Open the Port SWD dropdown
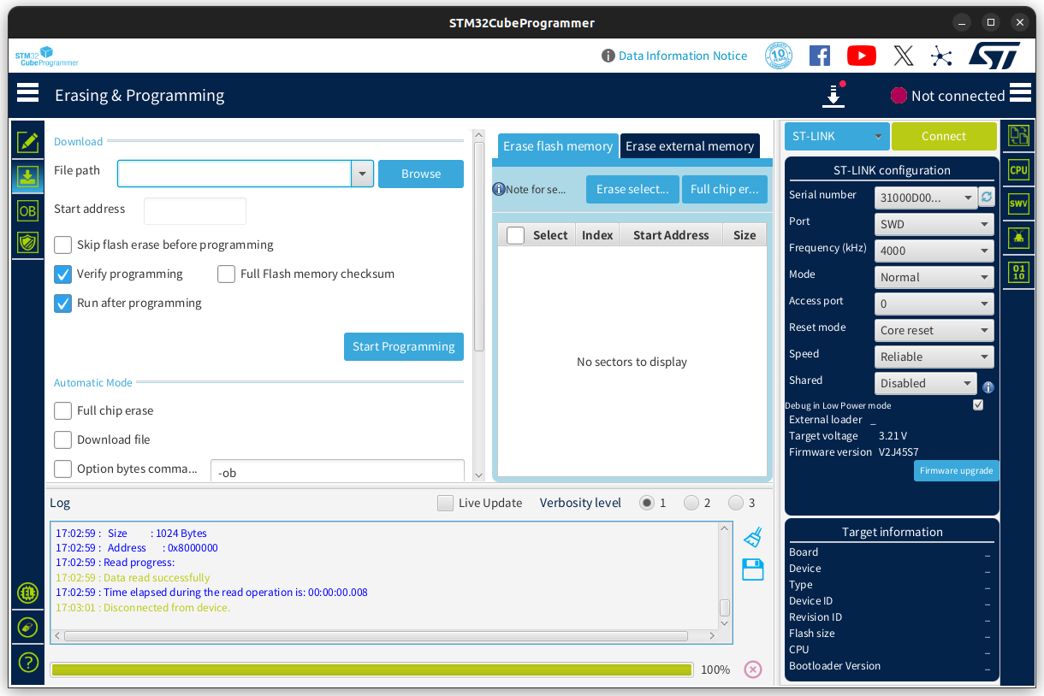This screenshot has width=1044, height=696. [934, 225]
